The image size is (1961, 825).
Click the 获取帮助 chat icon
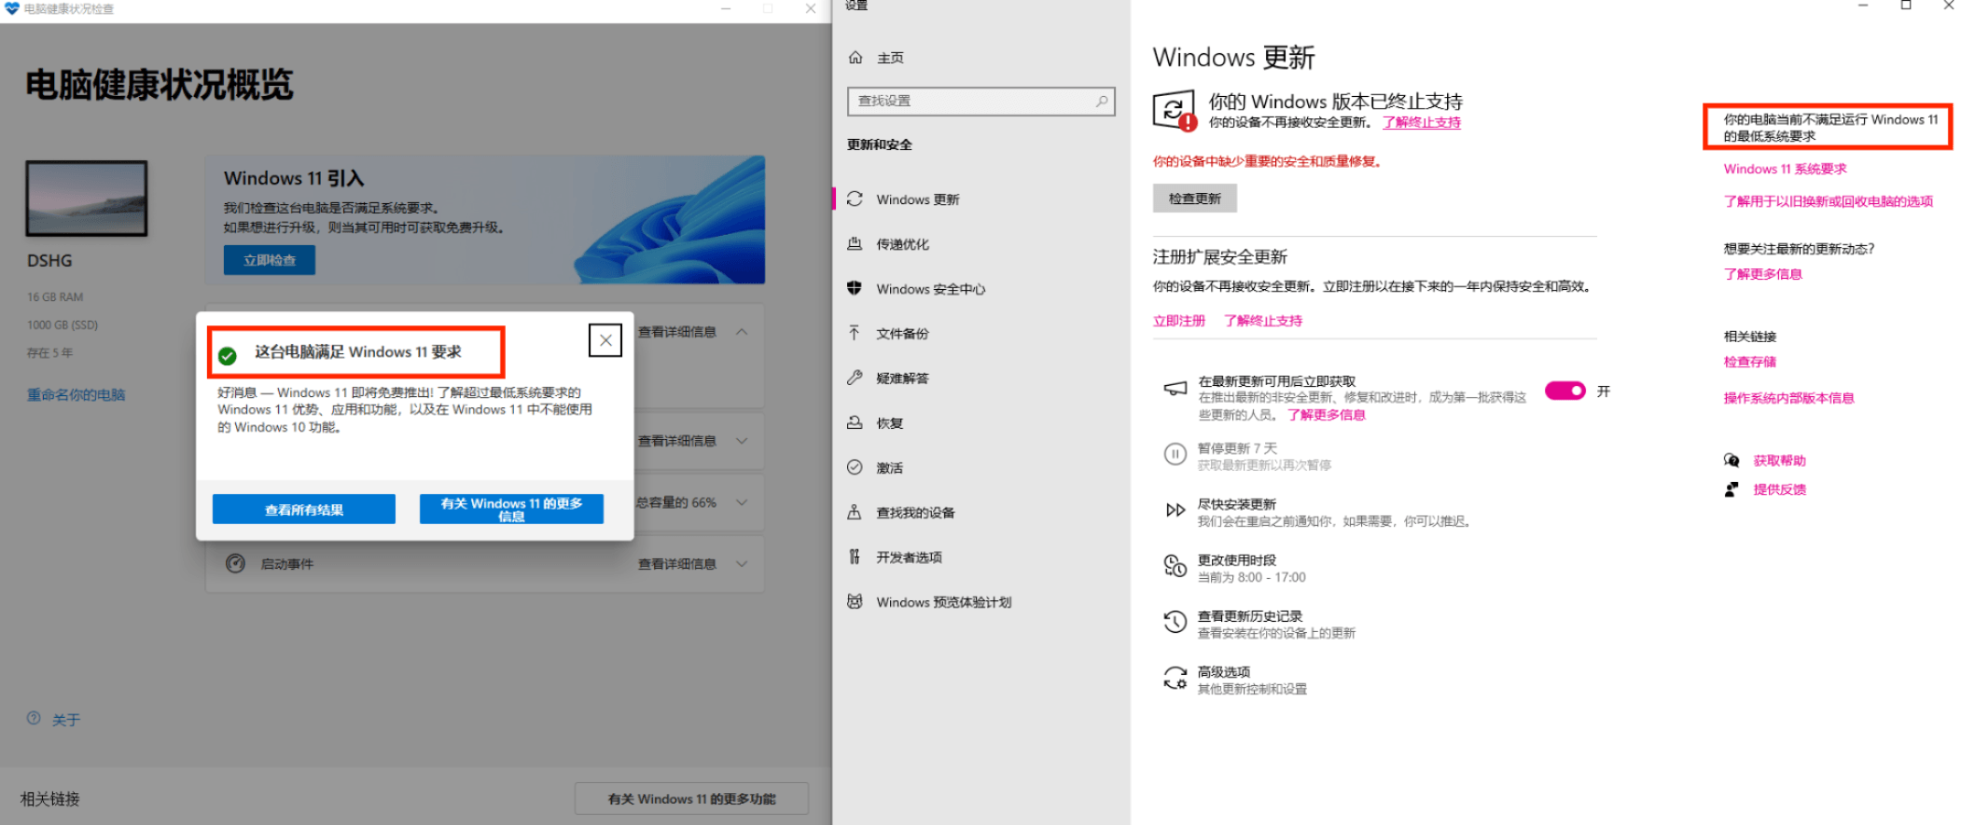tap(1732, 461)
